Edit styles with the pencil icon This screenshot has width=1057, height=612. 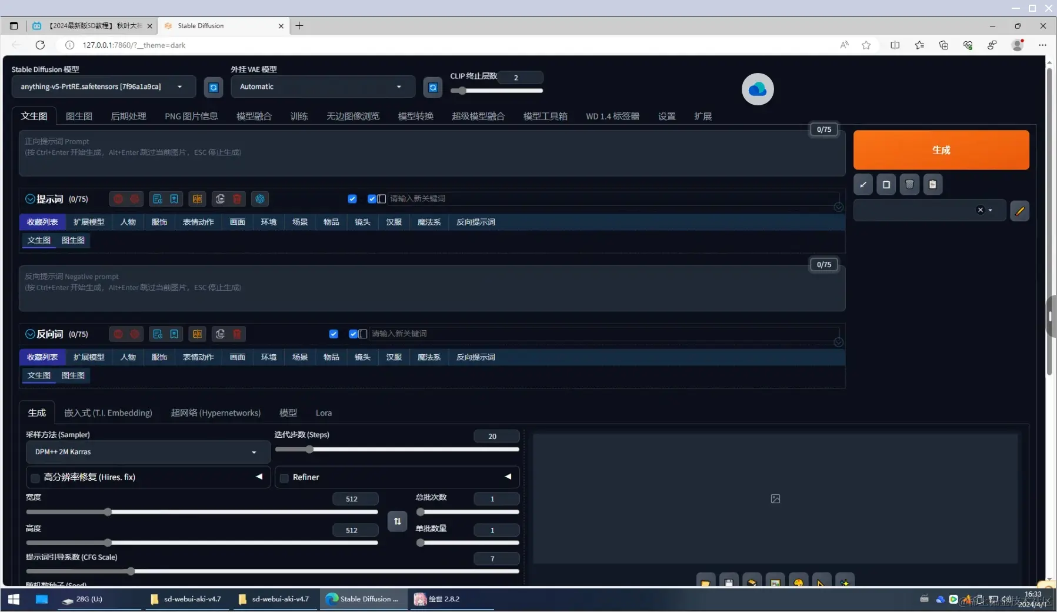pyautogui.click(x=1020, y=211)
